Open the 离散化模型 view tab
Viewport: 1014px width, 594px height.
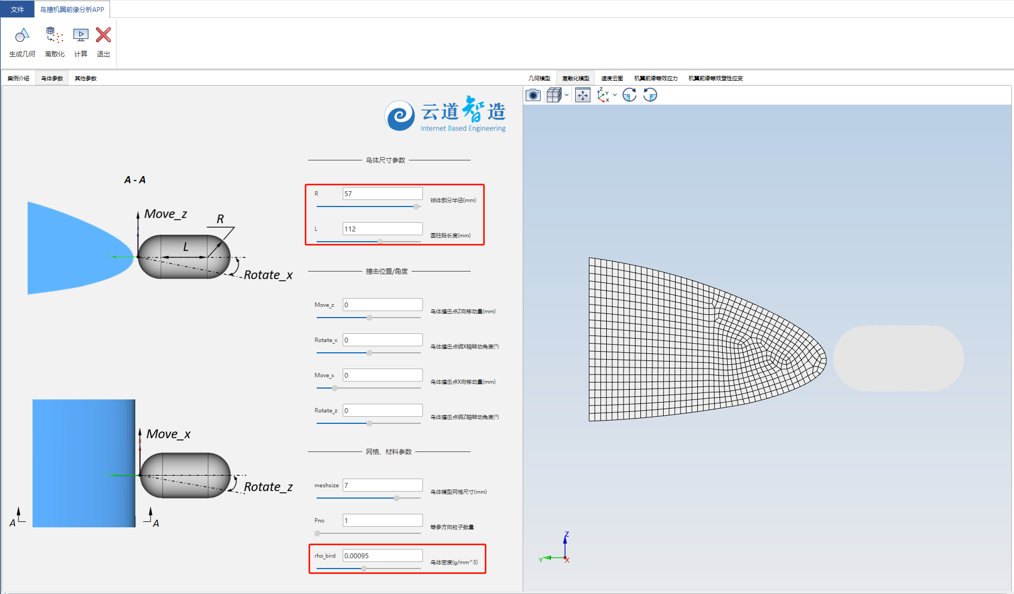coord(576,79)
